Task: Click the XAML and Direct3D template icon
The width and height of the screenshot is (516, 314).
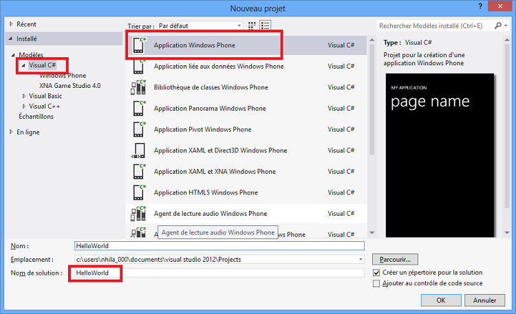Action: tap(138, 150)
